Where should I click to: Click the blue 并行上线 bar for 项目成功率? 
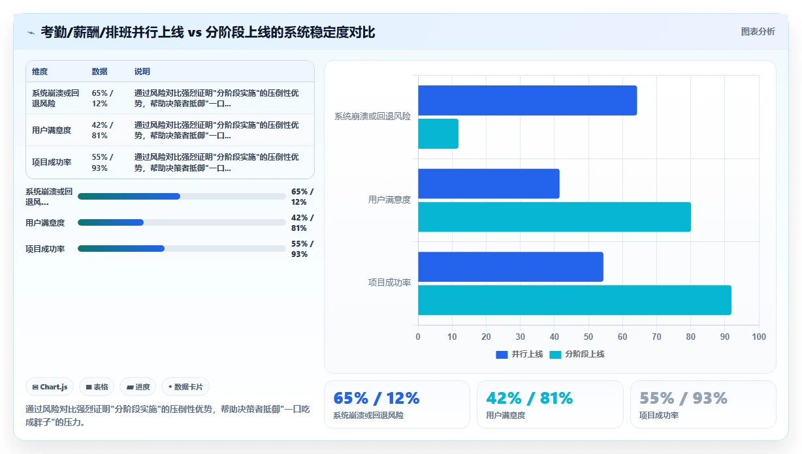(511, 267)
